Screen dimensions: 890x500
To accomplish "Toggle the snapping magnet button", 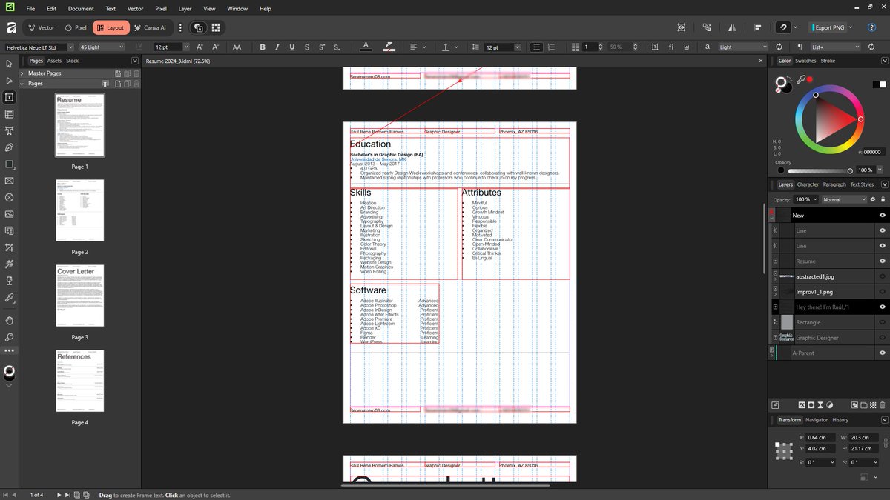I will (x=782, y=27).
